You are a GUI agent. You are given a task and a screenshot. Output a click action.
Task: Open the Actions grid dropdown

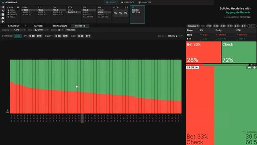coord(60,30)
